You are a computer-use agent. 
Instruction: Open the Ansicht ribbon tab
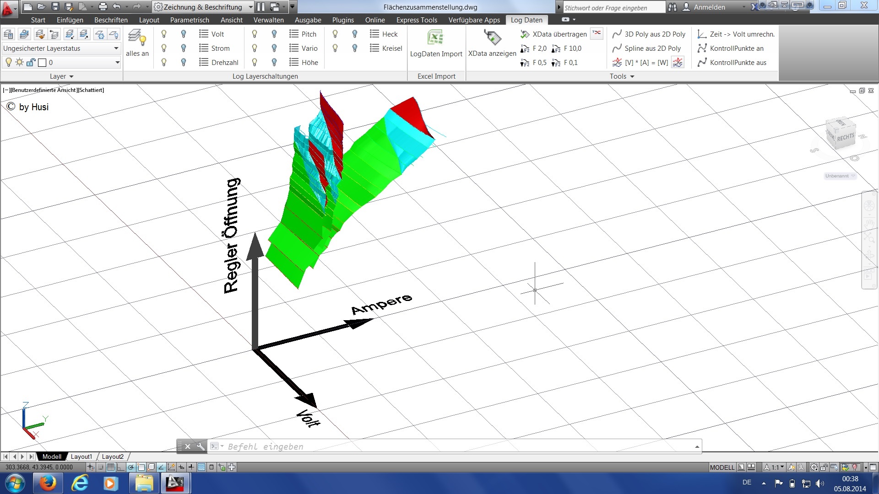pos(232,20)
